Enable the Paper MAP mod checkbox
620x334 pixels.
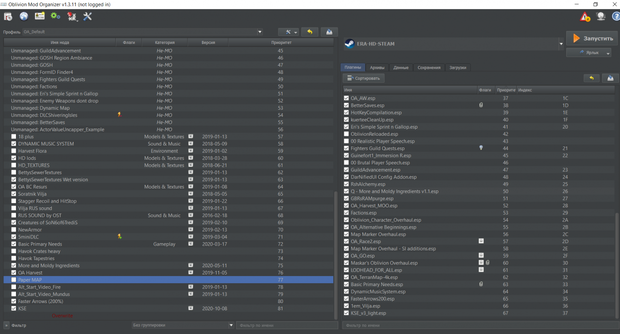click(x=14, y=280)
